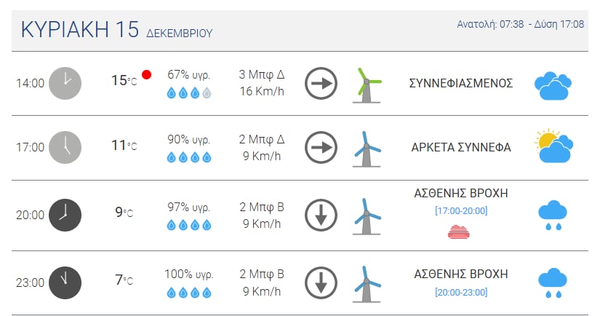The width and height of the screenshot is (592, 316).
Task: Click the sunrise and sunset times text
Action: 520,24
